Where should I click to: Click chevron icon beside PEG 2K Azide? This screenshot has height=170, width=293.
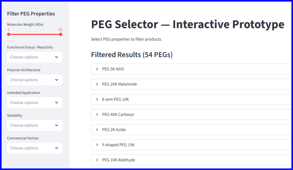click(x=97, y=129)
